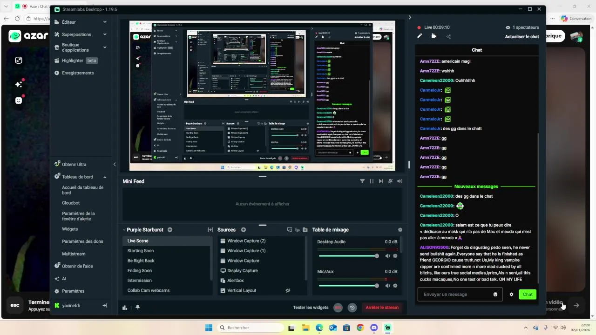Viewport: 596px width, 335px height.
Task: Click the source toolbar icon left of Sources folder
Action: (297, 230)
